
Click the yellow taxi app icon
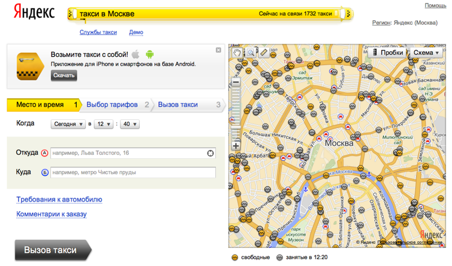31,66
